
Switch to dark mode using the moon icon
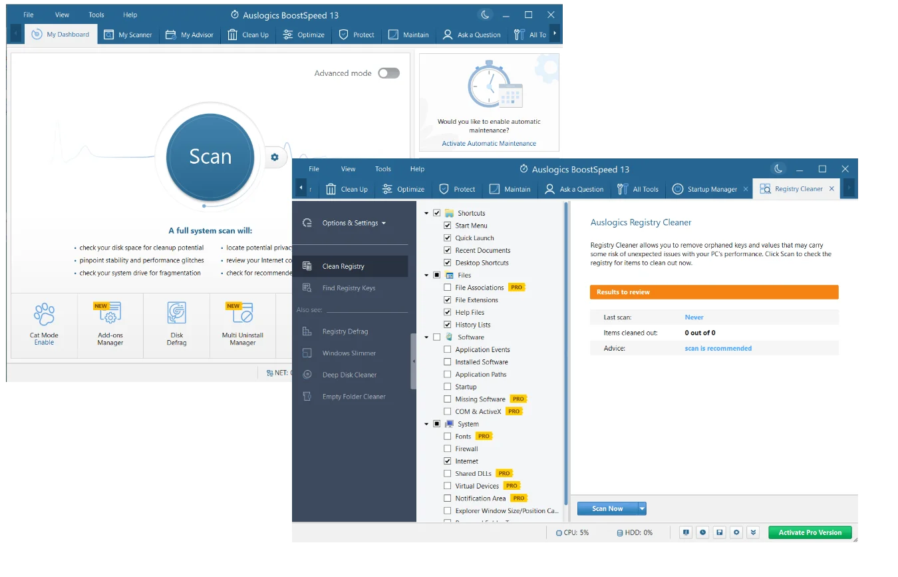(x=778, y=169)
